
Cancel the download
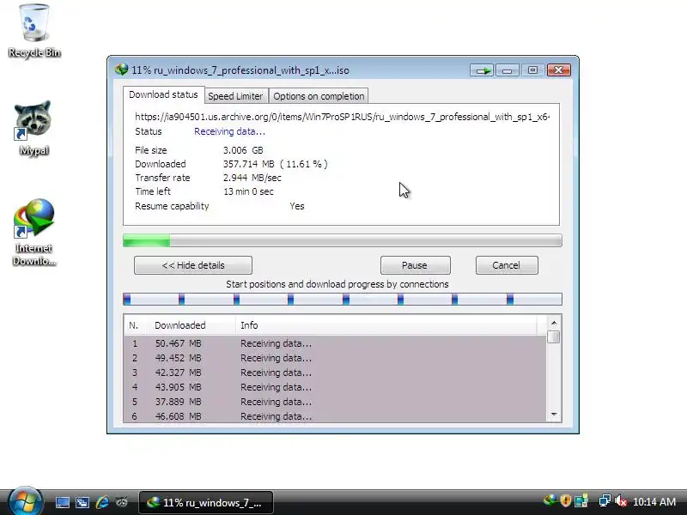click(x=507, y=265)
